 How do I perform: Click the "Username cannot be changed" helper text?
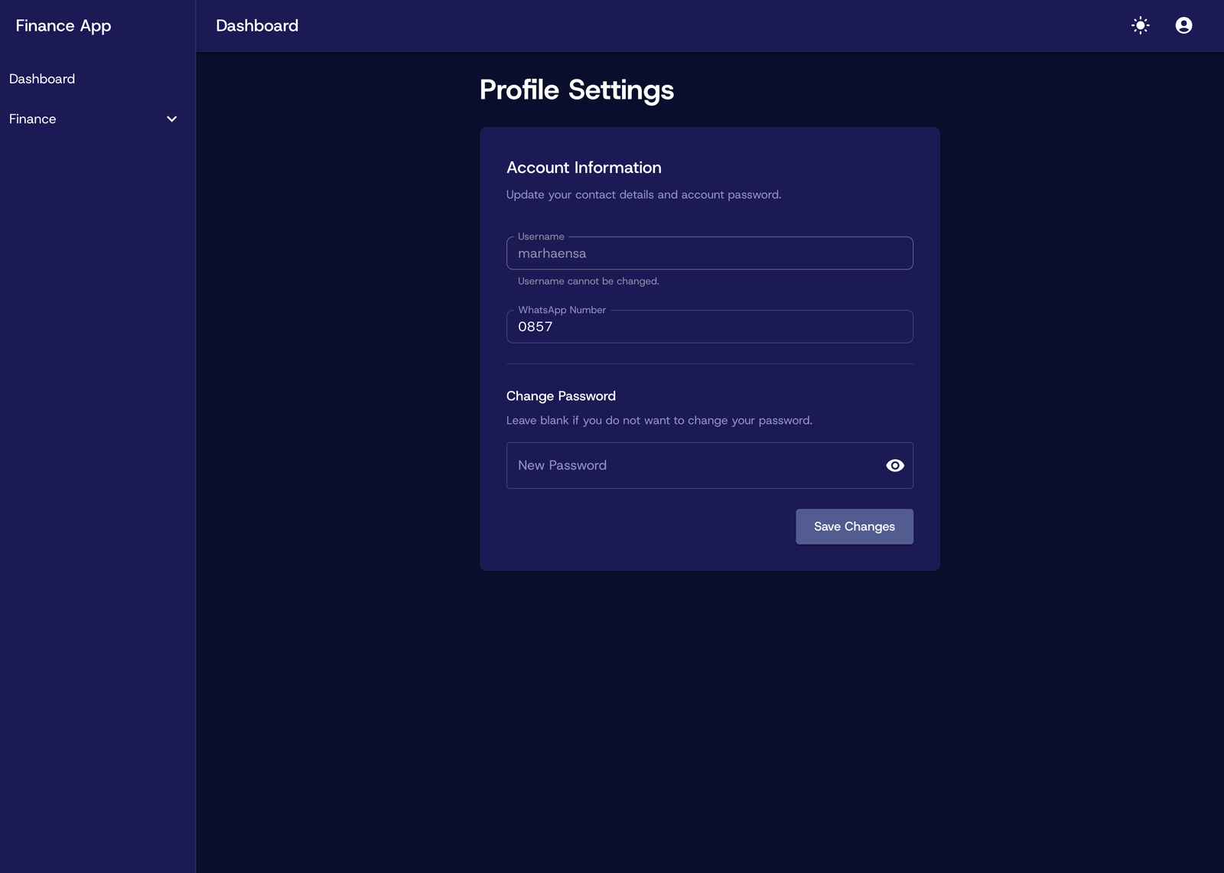point(588,282)
